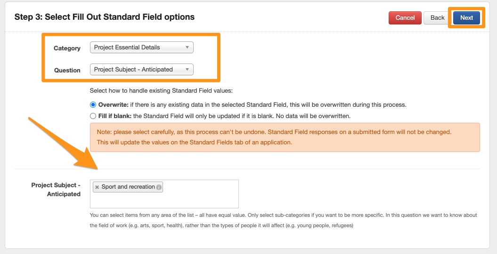Click the arrow on Project Subject - Anticipated dropdown
The height and width of the screenshot is (254, 497).
click(x=187, y=70)
